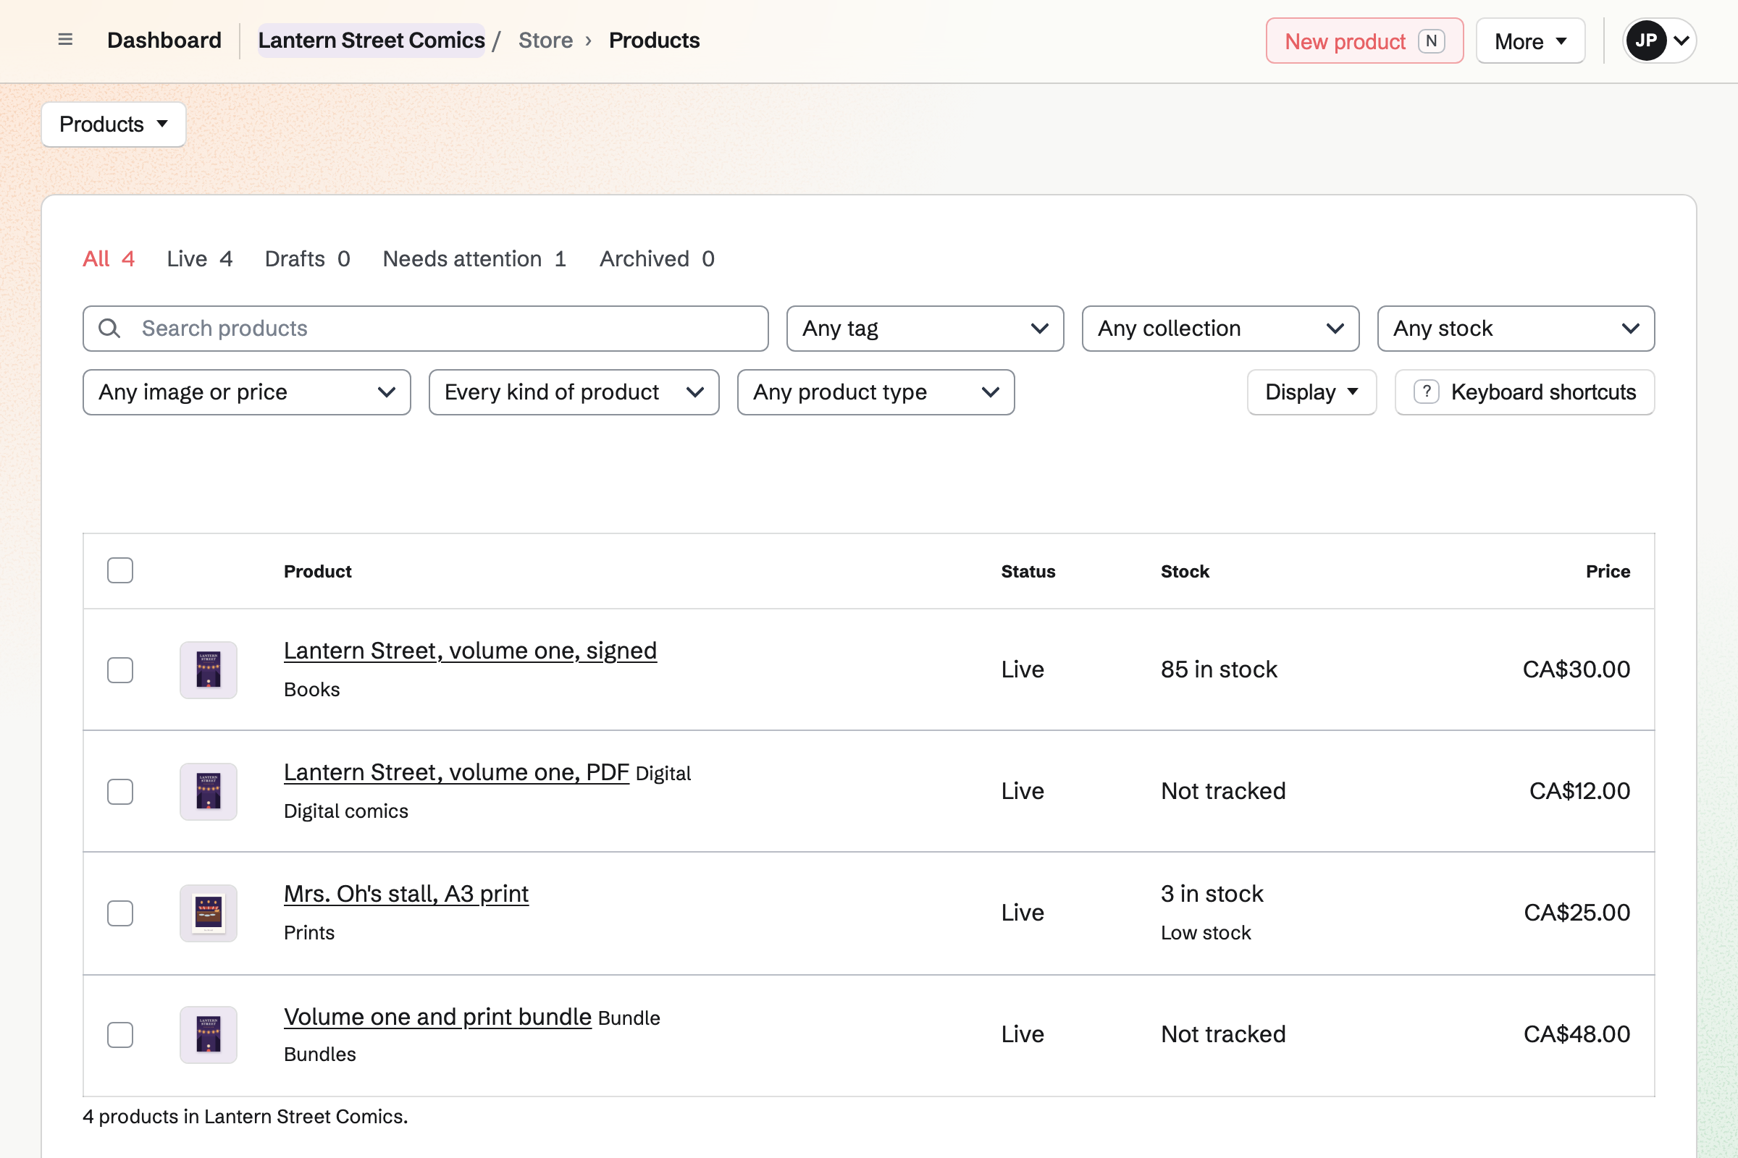Tick the select-all products checkbox

119,571
